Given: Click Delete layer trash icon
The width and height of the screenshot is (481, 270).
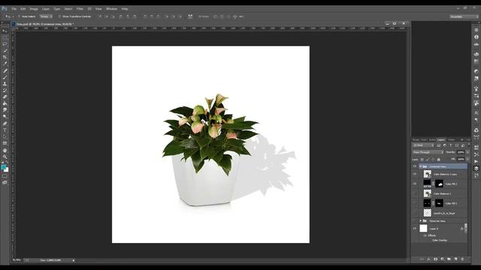Looking at the screenshot, I should pos(462,259).
